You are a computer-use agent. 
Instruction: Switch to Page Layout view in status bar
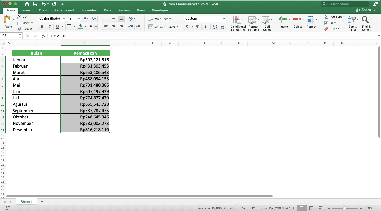tap(311, 208)
